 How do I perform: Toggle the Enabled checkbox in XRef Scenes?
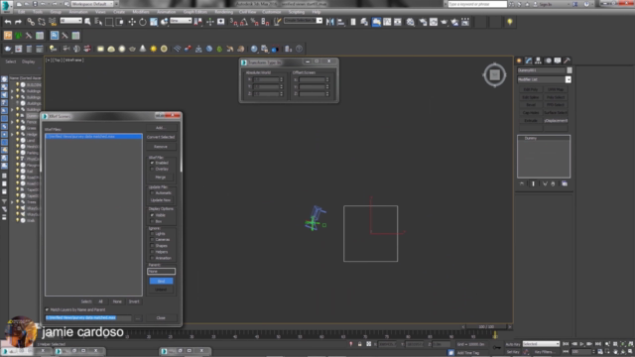(152, 163)
